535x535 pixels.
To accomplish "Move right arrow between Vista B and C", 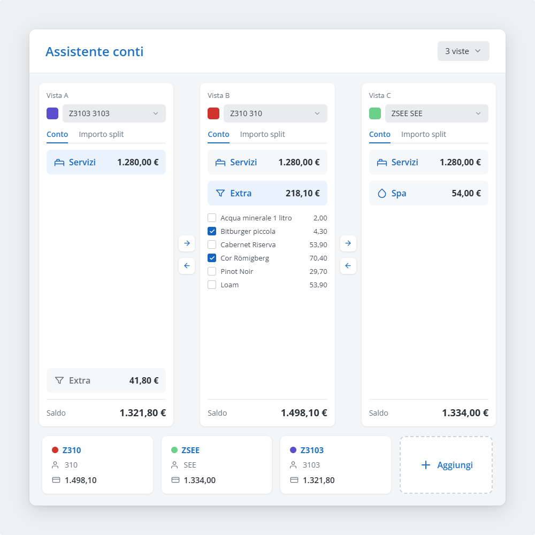I will coord(348,243).
